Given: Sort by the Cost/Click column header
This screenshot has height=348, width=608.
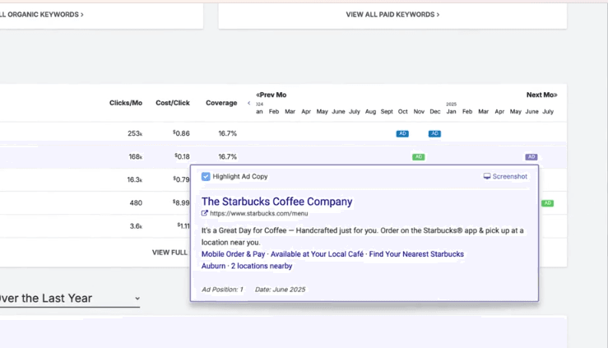Looking at the screenshot, I should tap(173, 103).
